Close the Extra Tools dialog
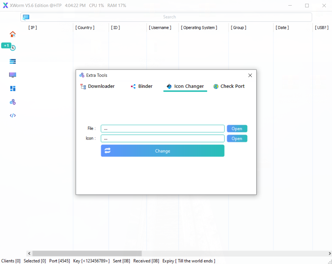Screen dimensions: 332x264 coord(250,75)
